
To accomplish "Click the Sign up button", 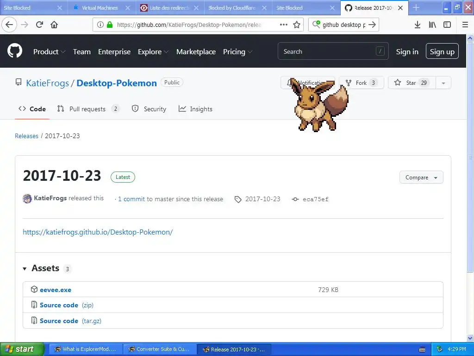I will [x=442, y=51].
